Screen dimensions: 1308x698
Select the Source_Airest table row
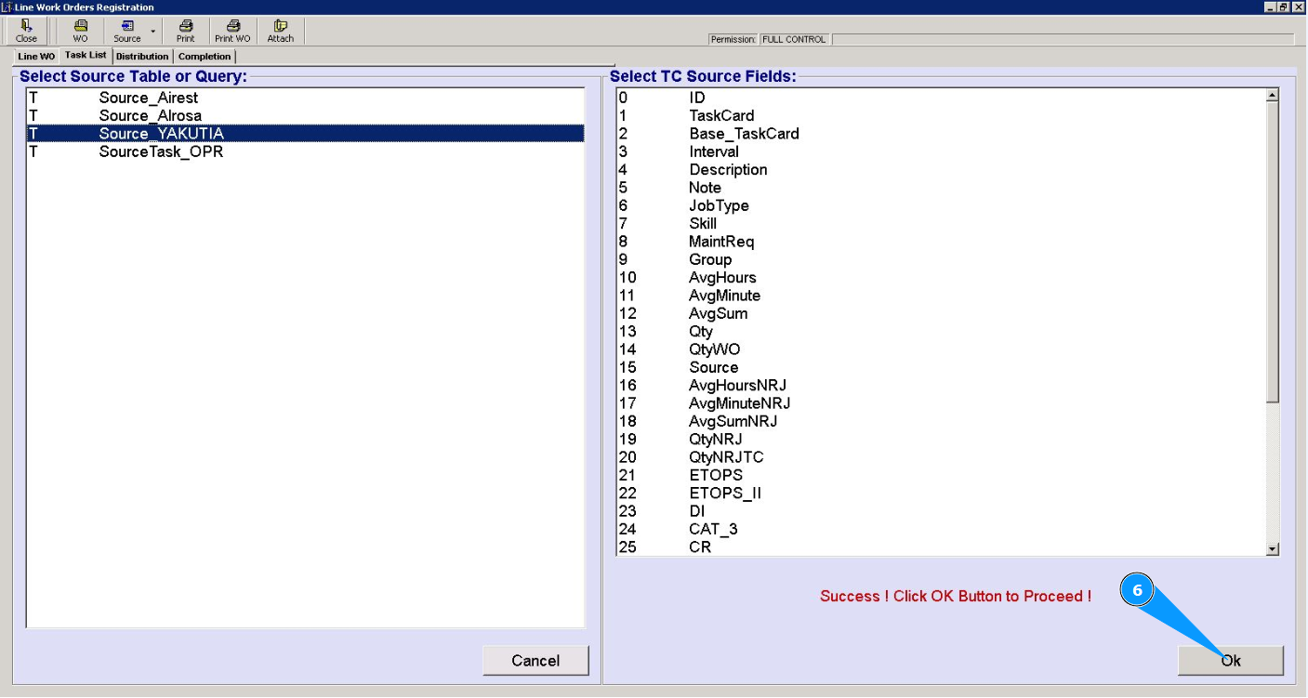pos(305,98)
